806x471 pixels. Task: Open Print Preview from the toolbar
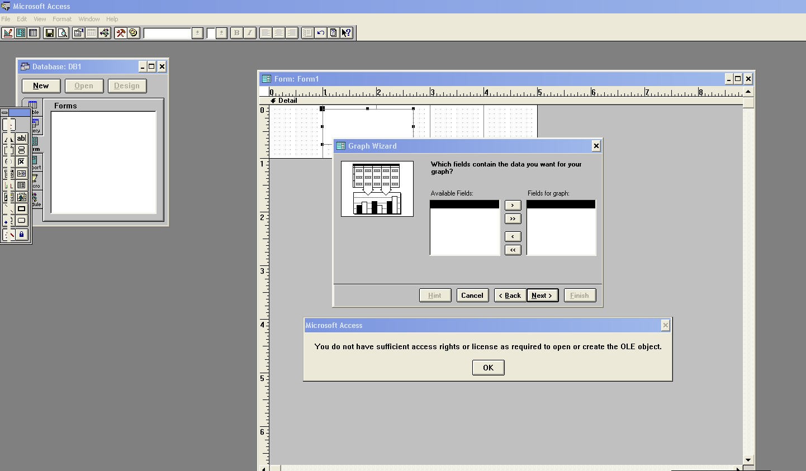coord(63,32)
